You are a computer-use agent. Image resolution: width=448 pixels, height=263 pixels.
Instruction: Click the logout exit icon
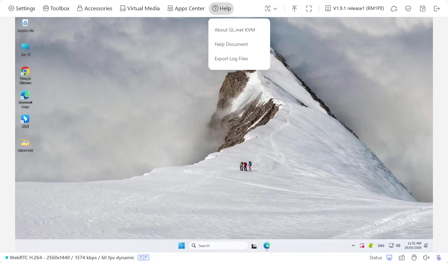[437, 9]
